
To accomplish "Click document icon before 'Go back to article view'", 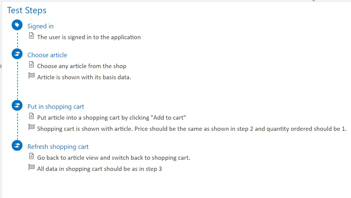I will click(31, 156).
